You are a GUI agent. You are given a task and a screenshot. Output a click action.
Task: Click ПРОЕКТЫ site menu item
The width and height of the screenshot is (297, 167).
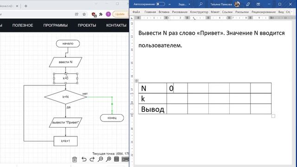[x=87, y=26]
